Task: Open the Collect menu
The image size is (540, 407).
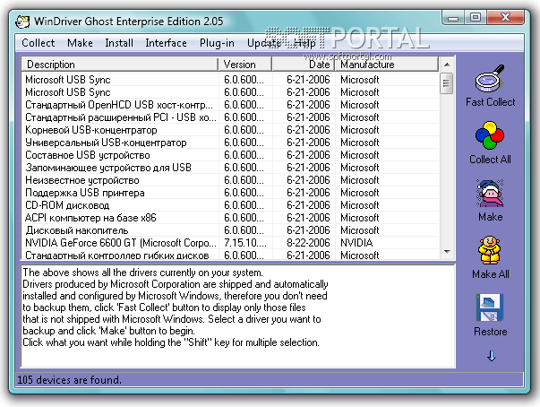Action: pyautogui.click(x=39, y=43)
